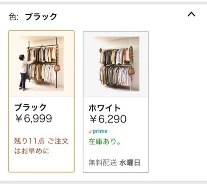Click the 無料配送 delivery text
Screen dimensions: 207x196
coord(103,162)
